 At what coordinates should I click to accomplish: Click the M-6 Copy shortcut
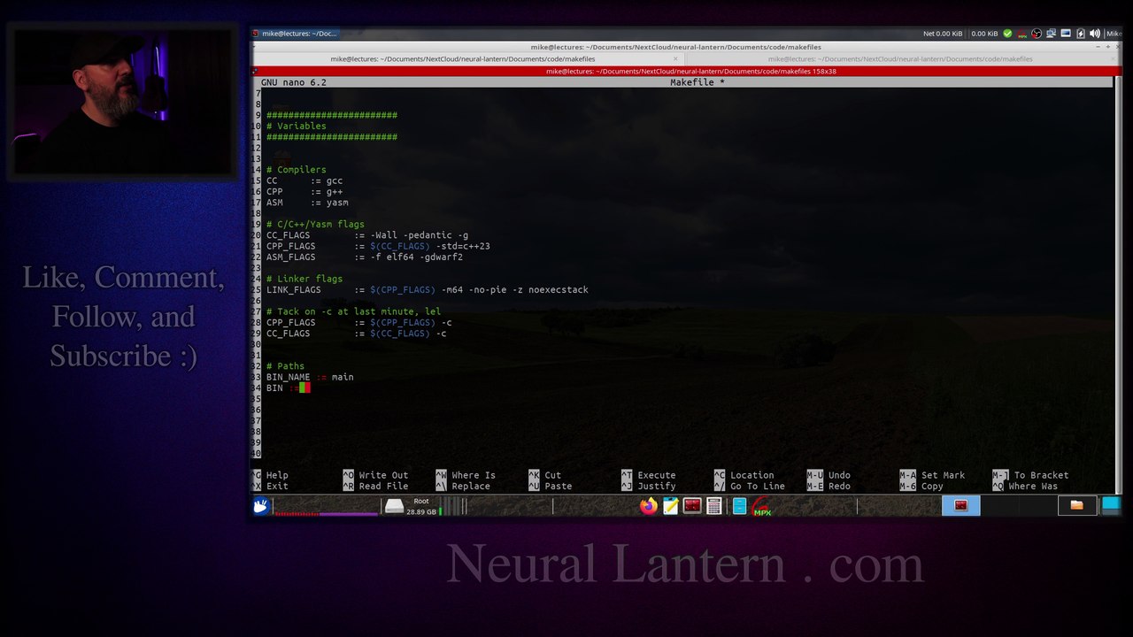coord(921,486)
